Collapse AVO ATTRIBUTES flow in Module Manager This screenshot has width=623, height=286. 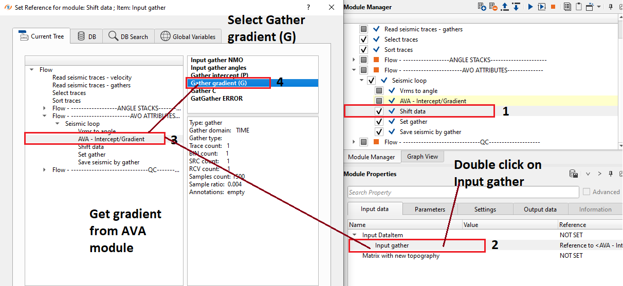point(354,70)
